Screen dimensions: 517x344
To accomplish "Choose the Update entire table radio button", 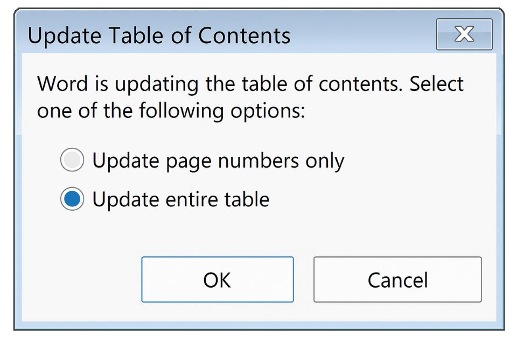I will click(72, 199).
